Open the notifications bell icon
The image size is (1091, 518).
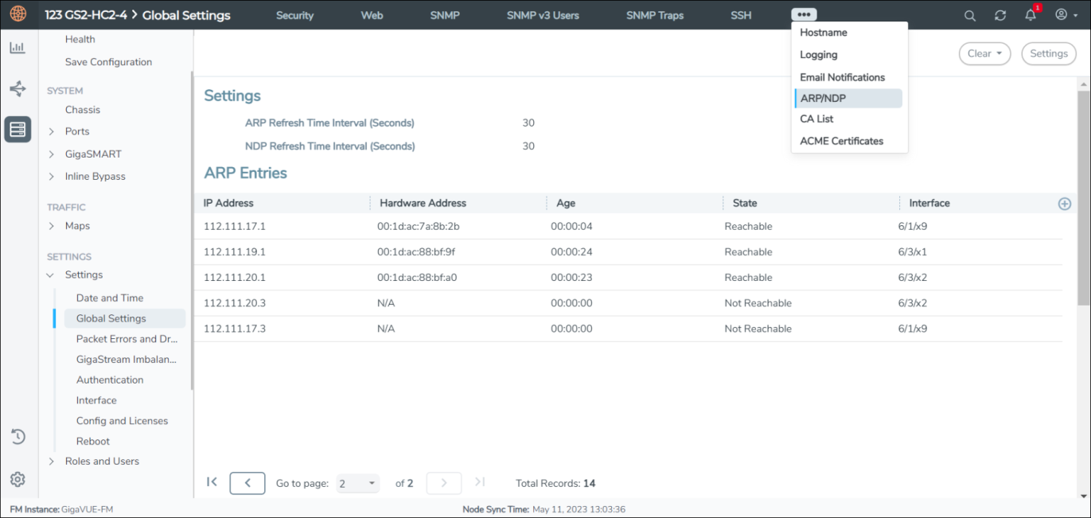(1031, 15)
